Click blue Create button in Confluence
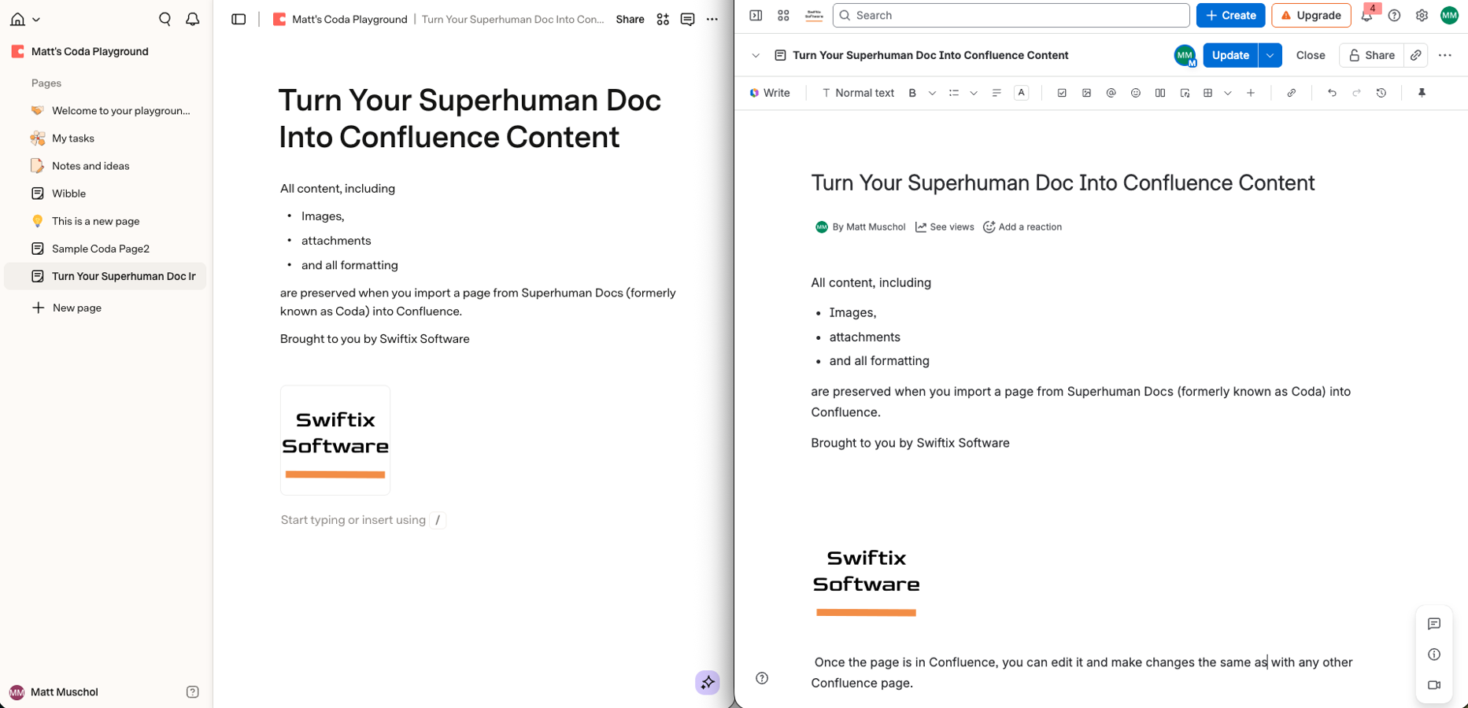This screenshot has height=708, width=1468. tap(1230, 15)
